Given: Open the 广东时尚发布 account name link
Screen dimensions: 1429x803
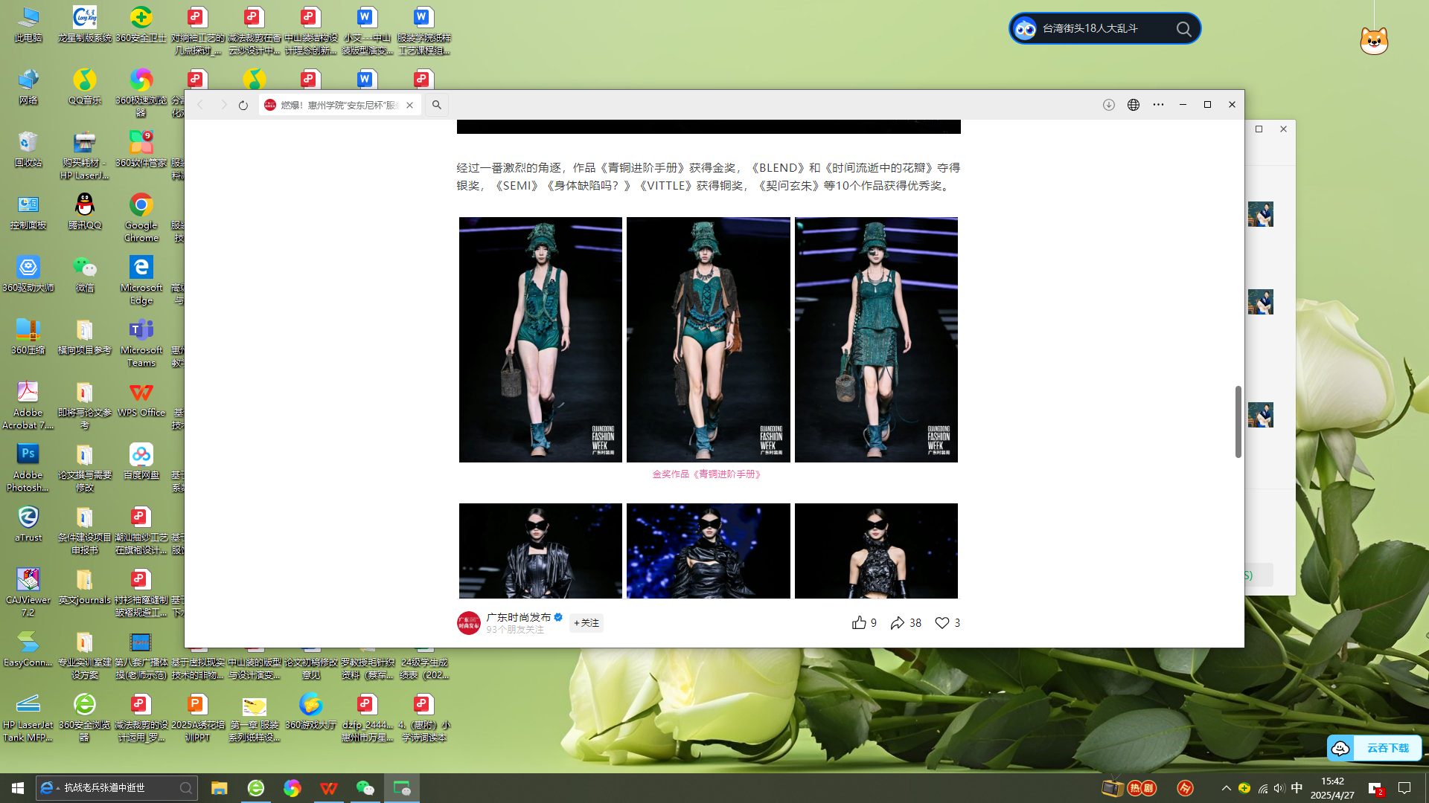Looking at the screenshot, I should [519, 617].
